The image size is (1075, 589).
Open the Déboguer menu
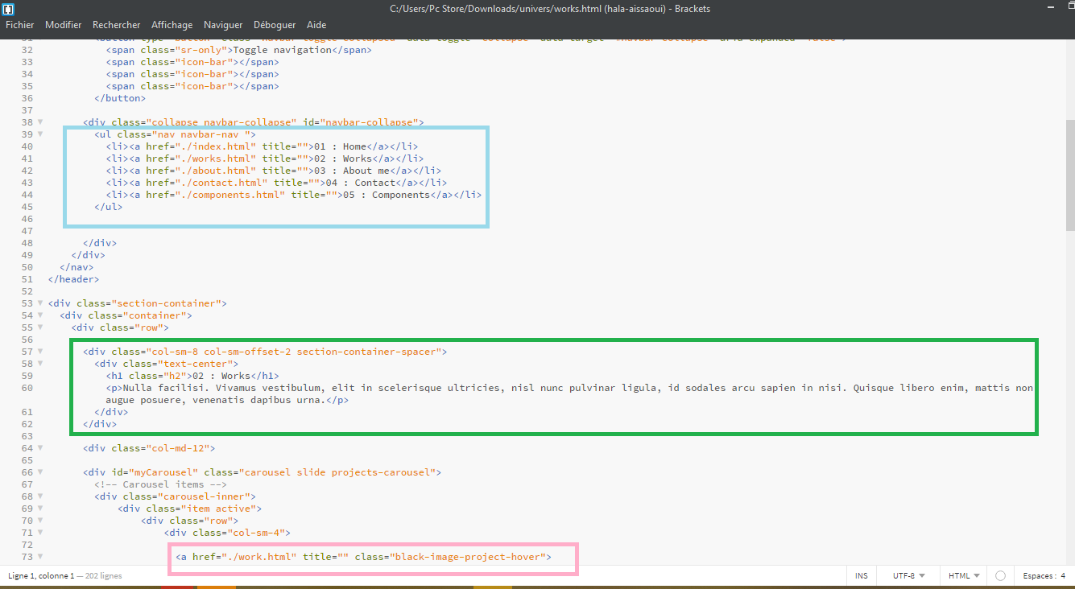pos(275,25)
